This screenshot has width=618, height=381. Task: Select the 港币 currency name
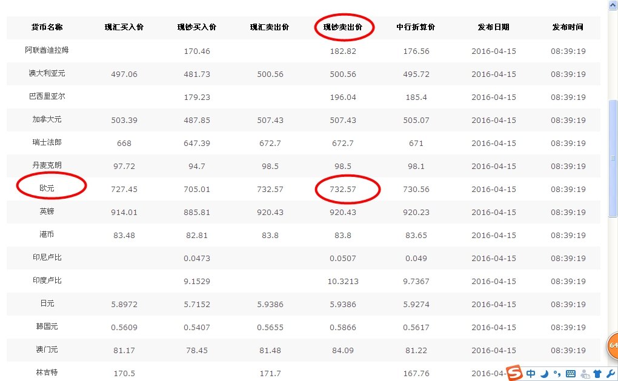click(47, 234)
